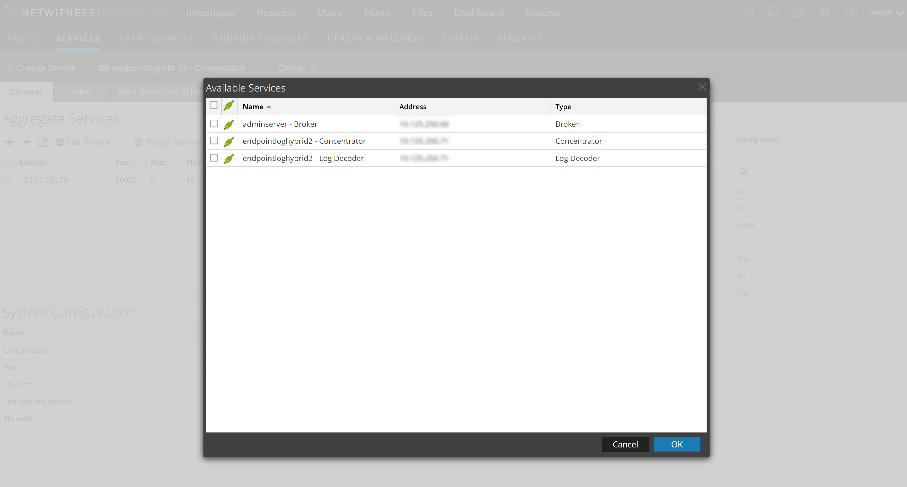907x487 pixels.
Task: Switch to the Files tab
Action: pos(82,92)
